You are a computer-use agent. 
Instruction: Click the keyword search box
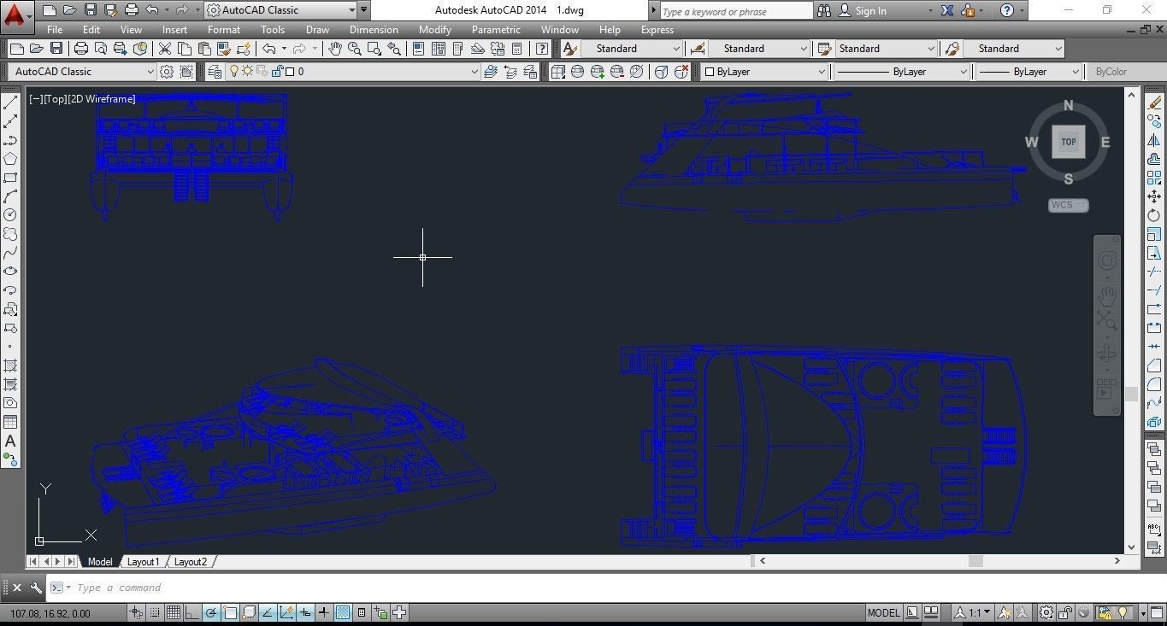(735, 11)
